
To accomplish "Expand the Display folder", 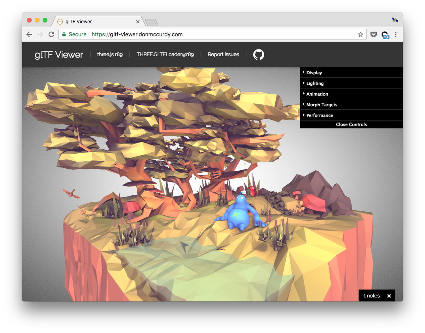I will pos(351,73).
